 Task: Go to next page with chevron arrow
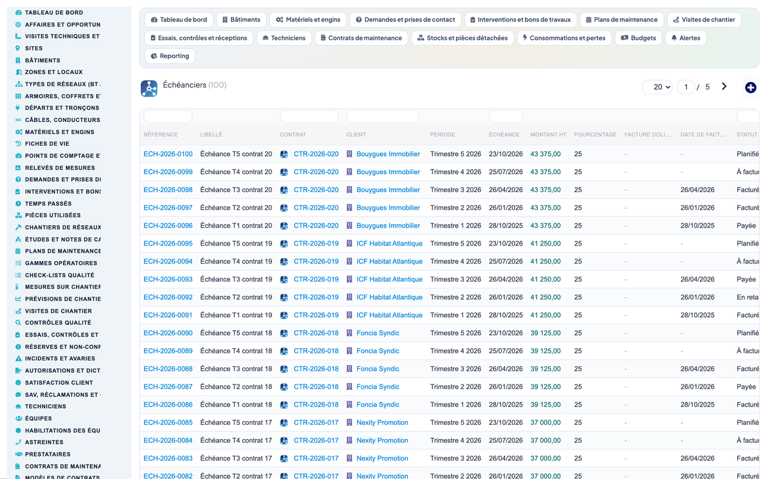724,86
